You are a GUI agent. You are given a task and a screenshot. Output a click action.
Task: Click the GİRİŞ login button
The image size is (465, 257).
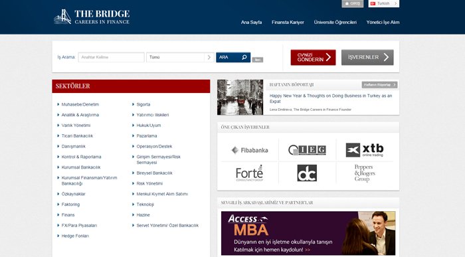point(352,3)
